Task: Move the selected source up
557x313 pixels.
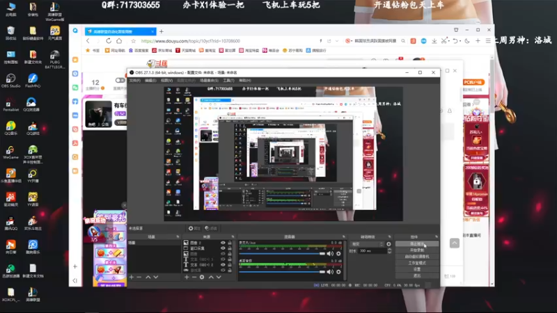Action: [211, 277]
